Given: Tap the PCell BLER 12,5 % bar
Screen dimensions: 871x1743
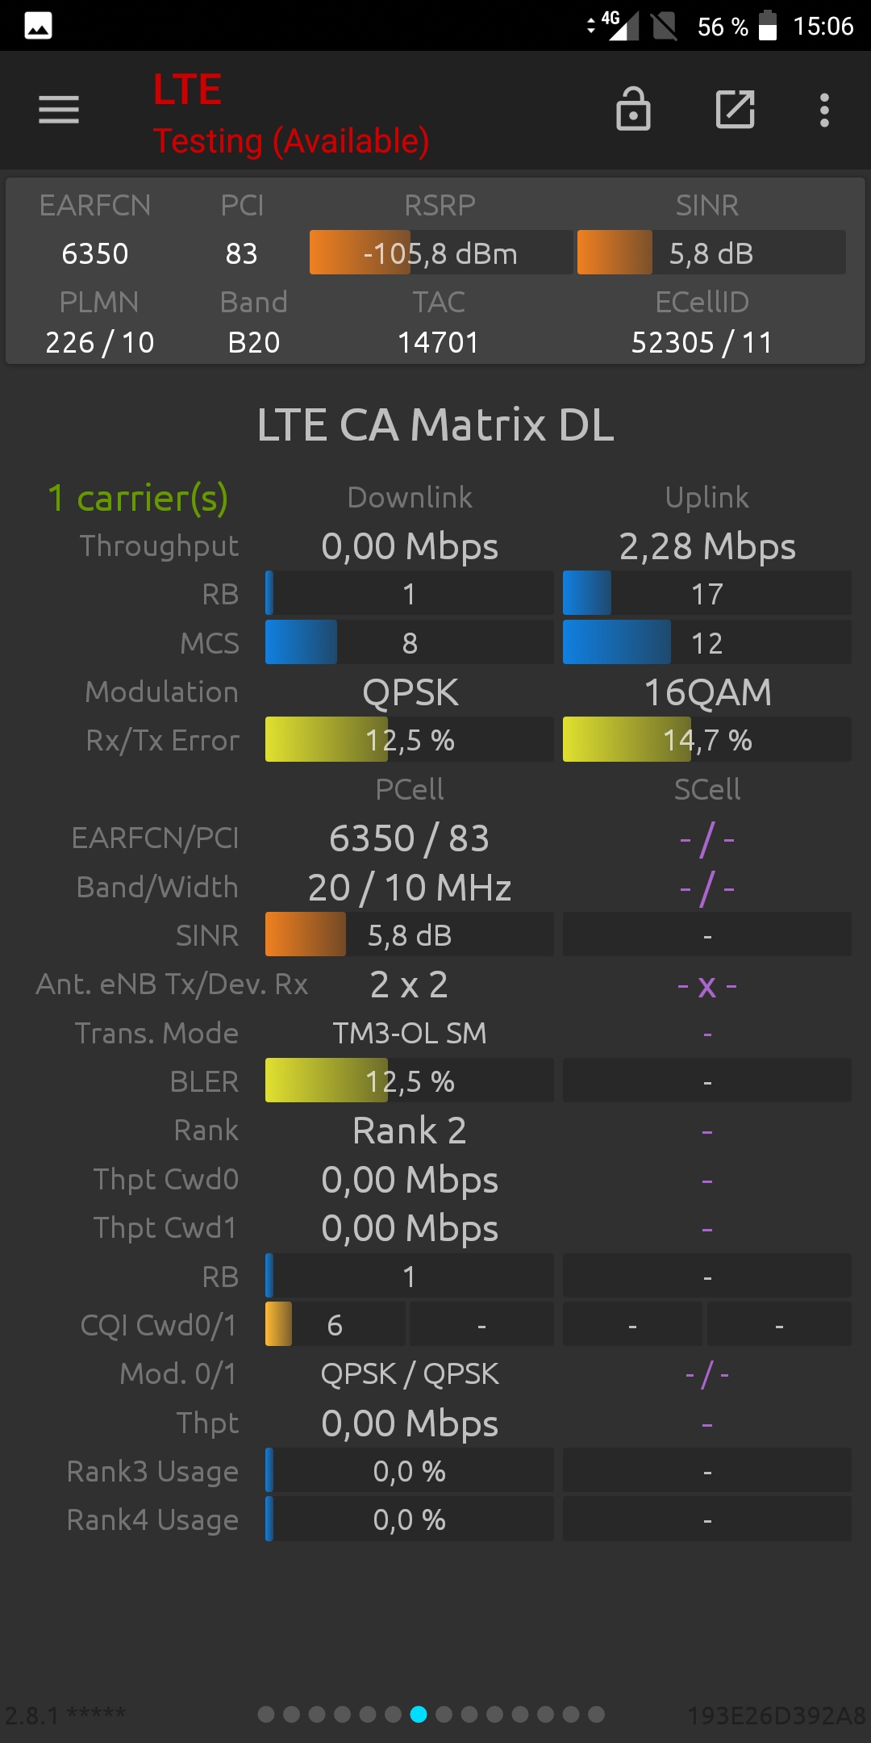Looking at the screenshot, I should [410, 1080].
